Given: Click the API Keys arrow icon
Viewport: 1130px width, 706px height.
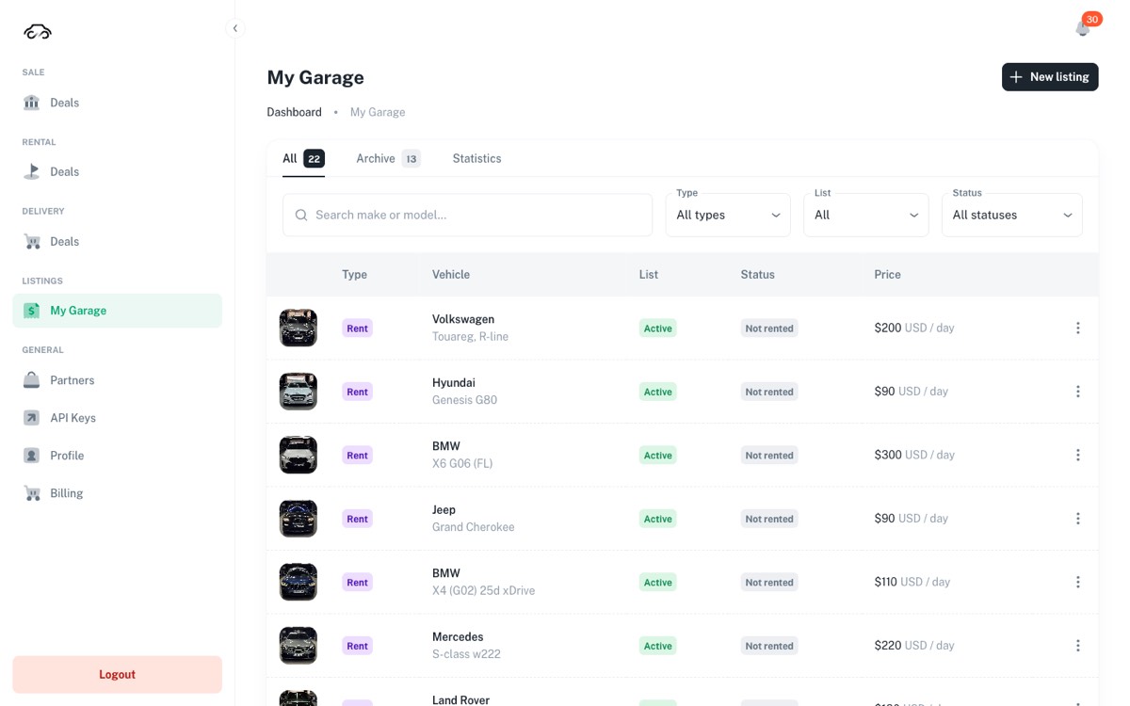Looking at the screenshot, I should pos(32,418).
